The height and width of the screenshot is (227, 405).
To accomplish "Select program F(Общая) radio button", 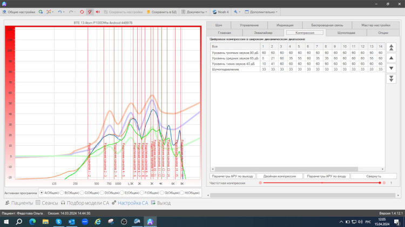I will (142, 193).
